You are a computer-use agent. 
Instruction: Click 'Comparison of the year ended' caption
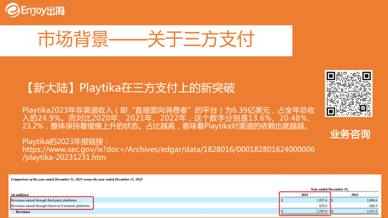click(x=77, y=180)
